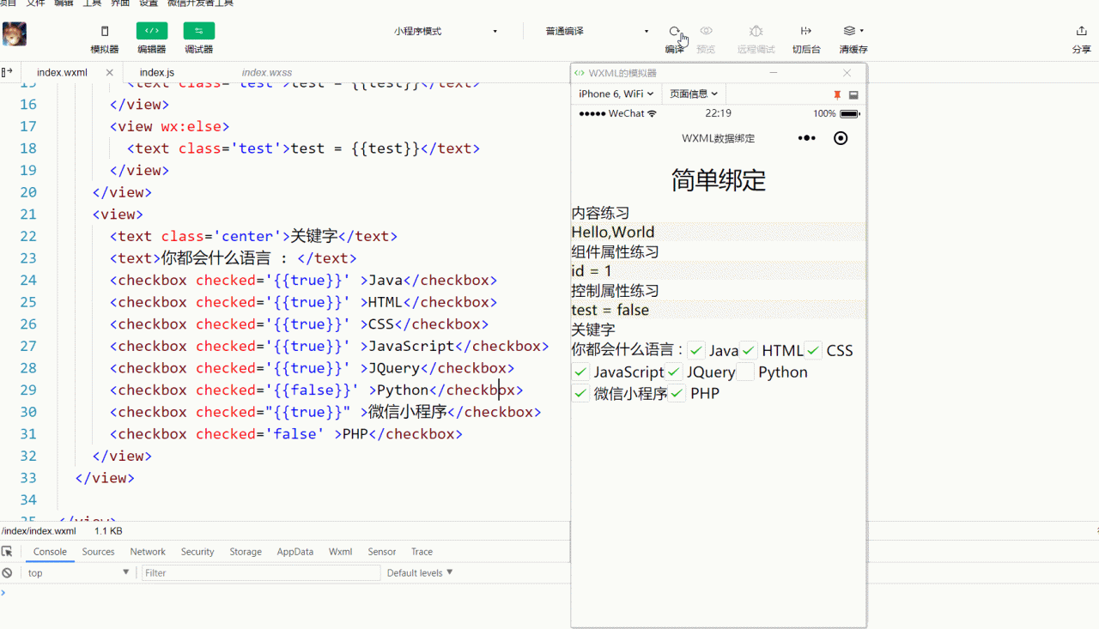This screenshot has height=629, width=1099.
Task: Uncheck the 微信小程序 checkbox in simulator
Action: (x=581, y=393)
